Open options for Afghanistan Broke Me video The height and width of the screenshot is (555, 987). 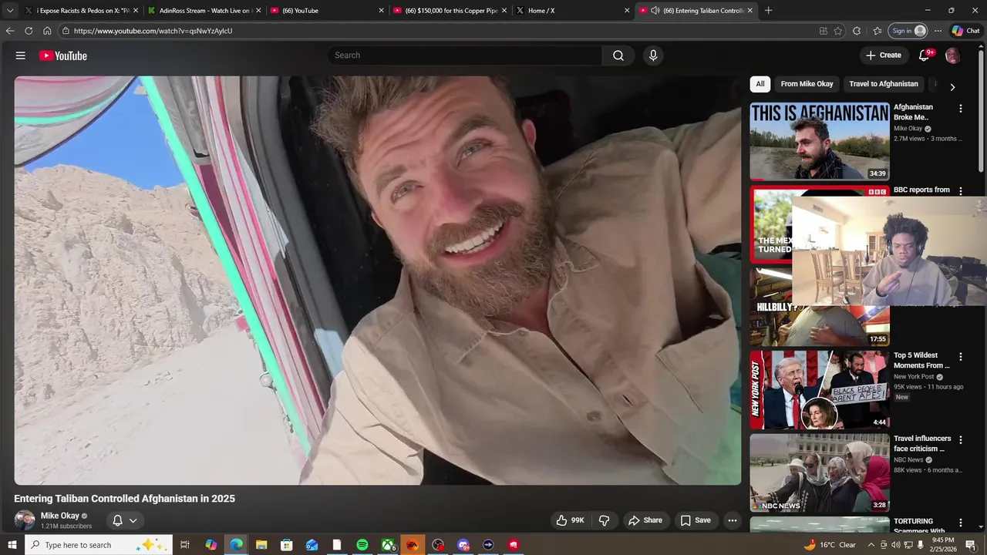[x=961, y=109]
